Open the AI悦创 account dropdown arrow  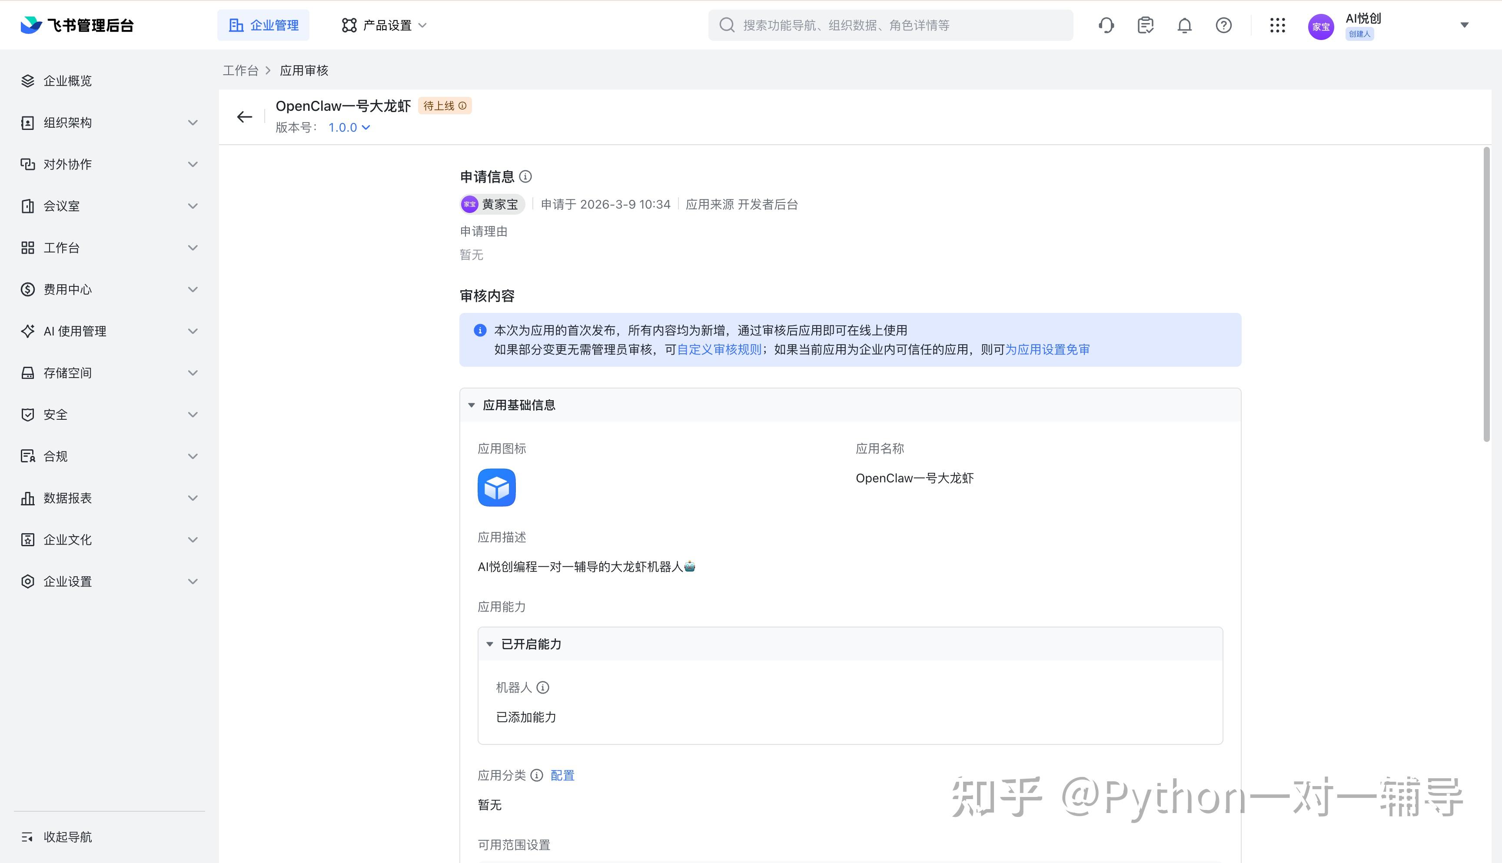[x=1464, y=25]
